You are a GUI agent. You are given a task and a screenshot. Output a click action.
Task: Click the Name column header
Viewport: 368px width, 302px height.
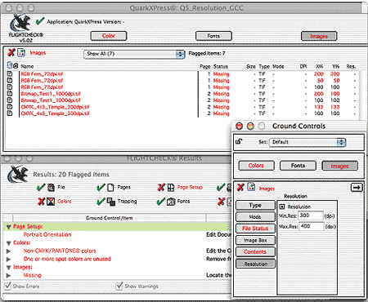click(x=27, y=66)
